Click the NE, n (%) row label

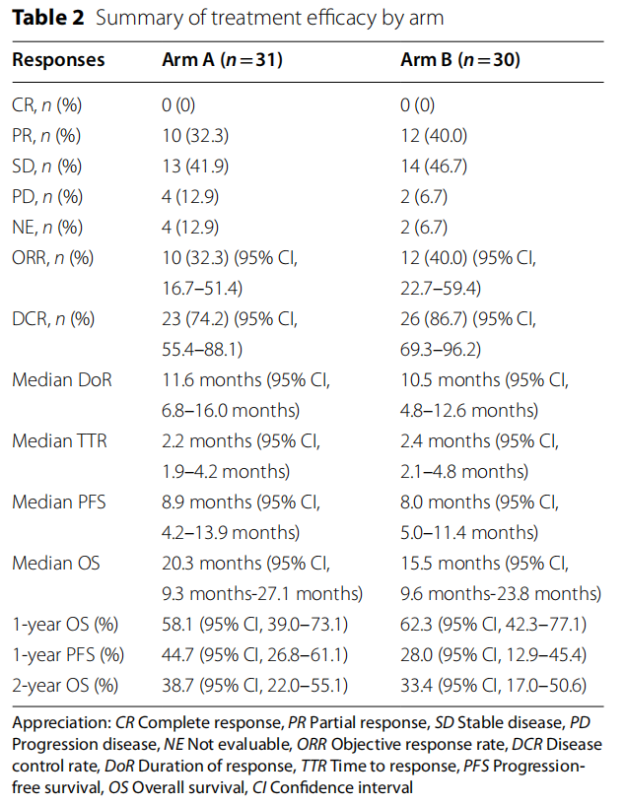tap(47, 229)
